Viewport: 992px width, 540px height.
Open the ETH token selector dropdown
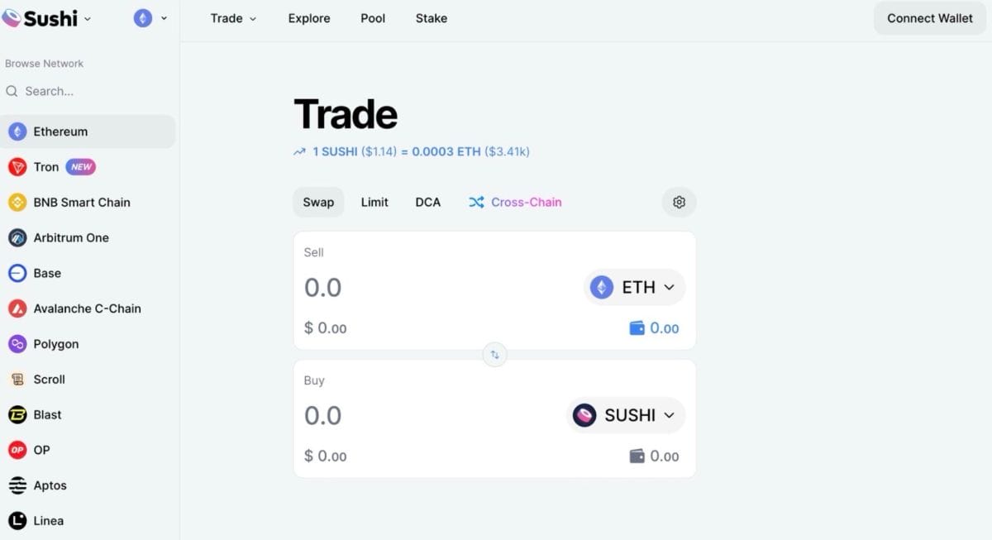click(634, 287)
